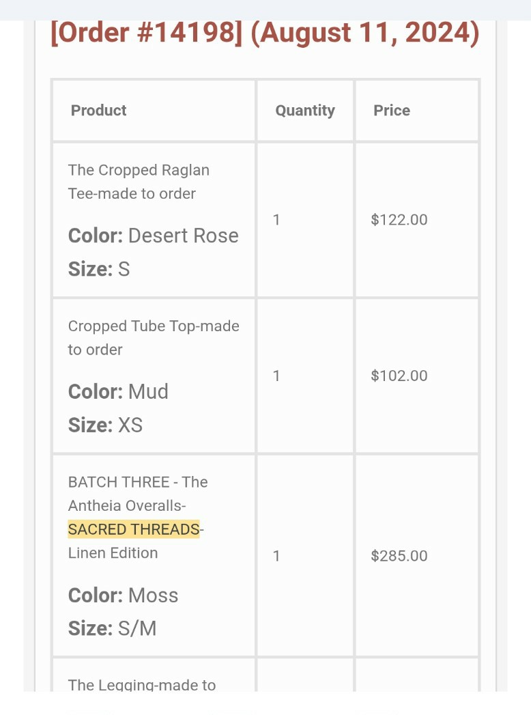Click quantity value for Cropped Tube Top
Screen dimensions: 531x715
[x=276, y=376]
